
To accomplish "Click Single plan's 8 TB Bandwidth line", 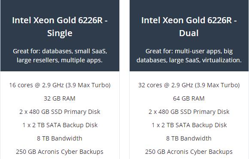I will pos(60,138).
